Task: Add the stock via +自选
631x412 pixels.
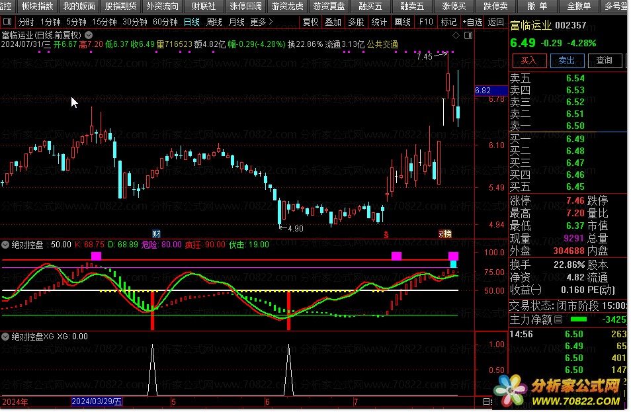Action: pyautogui.click(x=472, y=22)
